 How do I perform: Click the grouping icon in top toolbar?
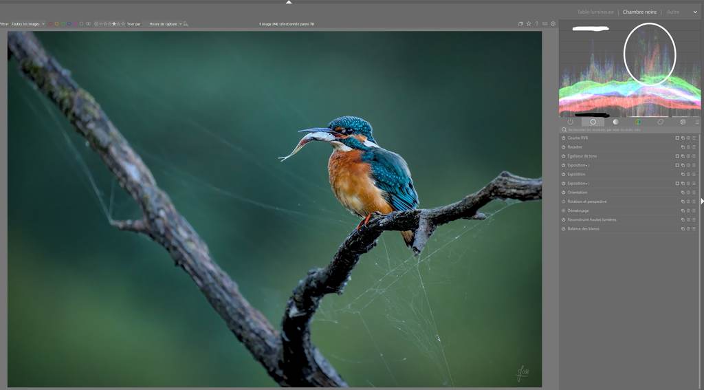point(520,24)
